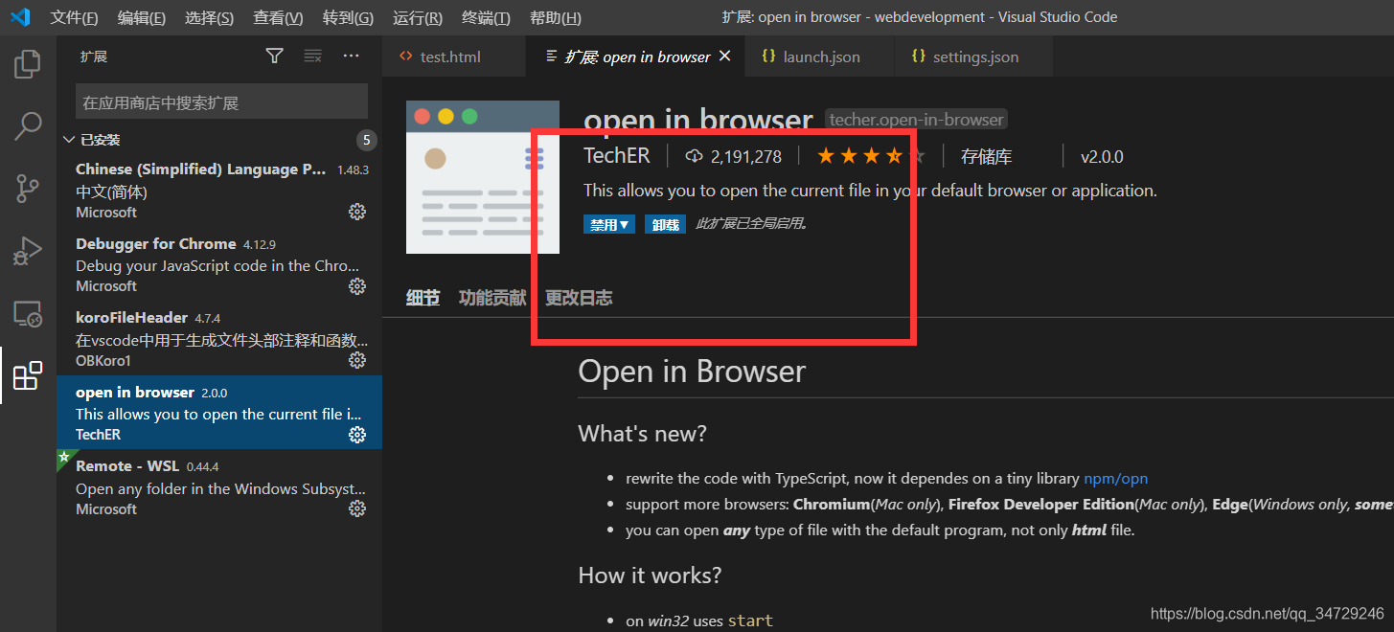Click the 存储库 repository button
Viewport: 1394px width, 632px height.
pyautogui.click(x=986, y=155)
